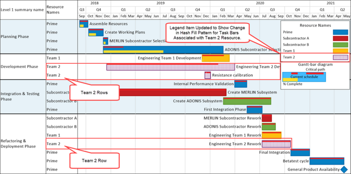Viewport: 351px width, 174px height.
Task: Select the First Integration Phase bar
Action: point(254,110)
